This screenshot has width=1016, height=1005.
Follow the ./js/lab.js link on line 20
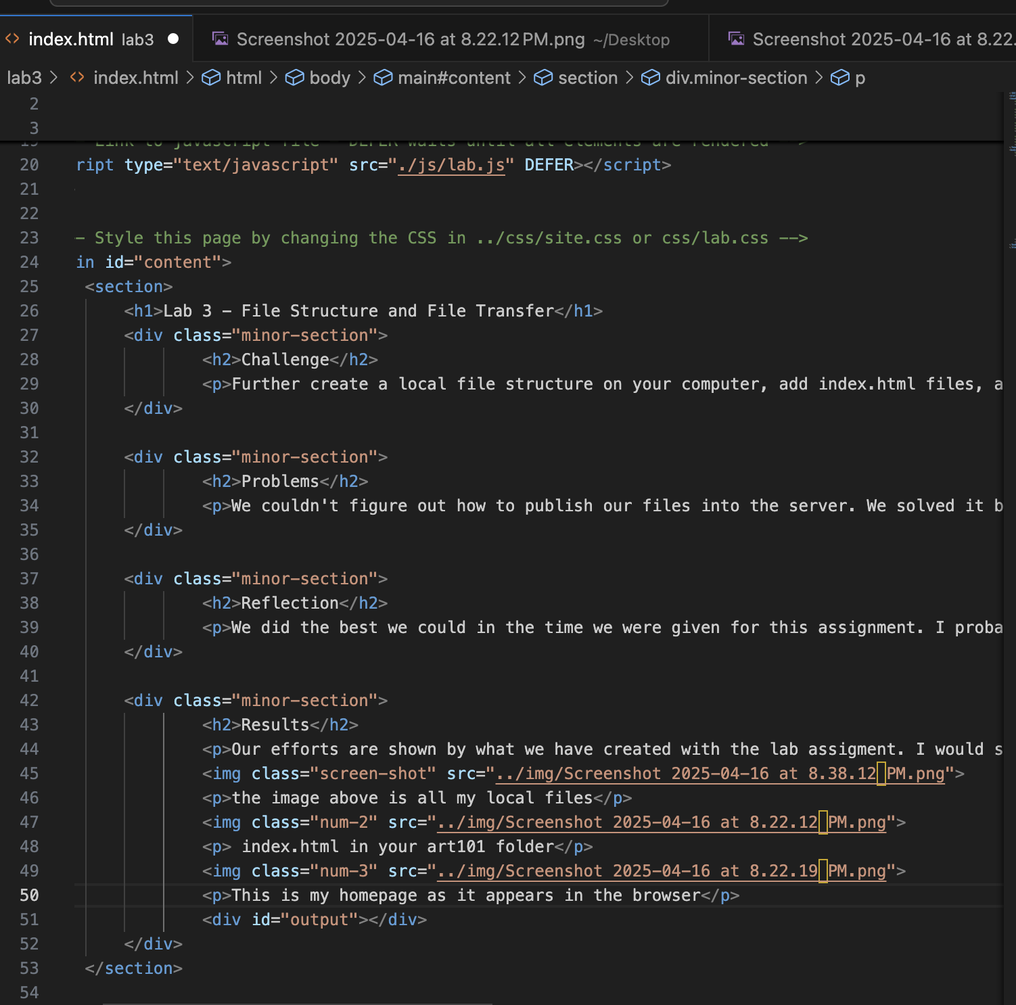[451, 165]
